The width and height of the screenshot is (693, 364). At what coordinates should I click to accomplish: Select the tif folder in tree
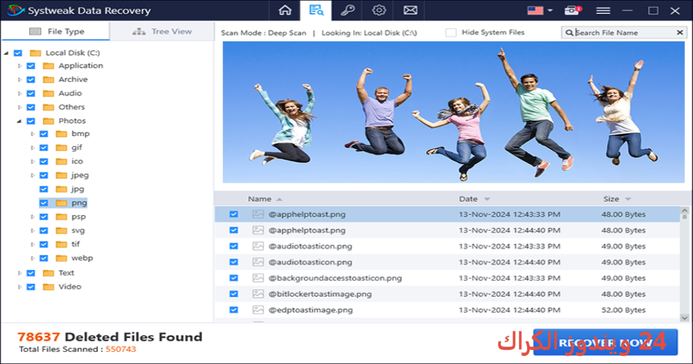[76, 244]
